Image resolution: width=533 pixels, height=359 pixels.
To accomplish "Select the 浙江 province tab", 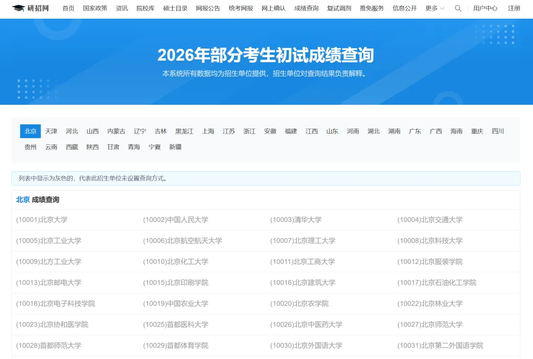I will pos(249,131).
